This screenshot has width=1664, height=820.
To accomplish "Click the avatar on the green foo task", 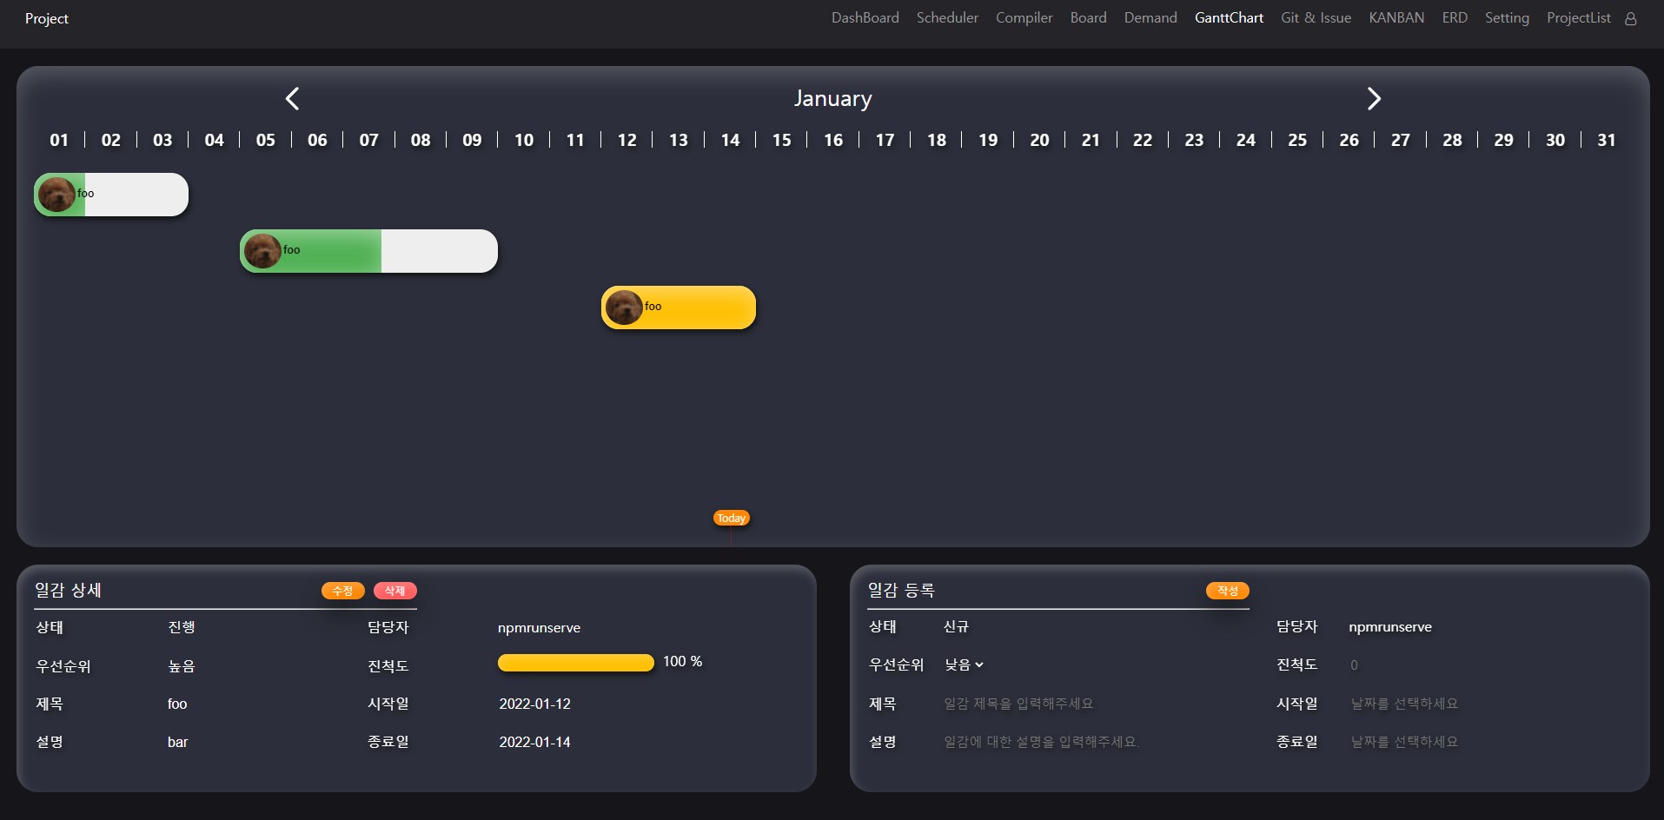I will 262,250.
